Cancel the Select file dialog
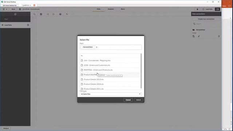The height and width of the screenshot is (131, 233). (x=128, y=100)
